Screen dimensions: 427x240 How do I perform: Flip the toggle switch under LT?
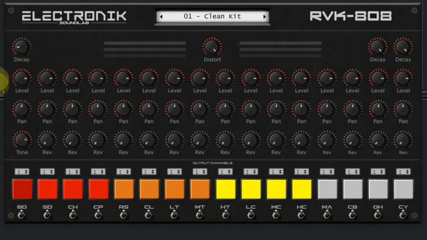click(174, 215)
